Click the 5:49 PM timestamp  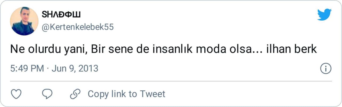[27, 69]
